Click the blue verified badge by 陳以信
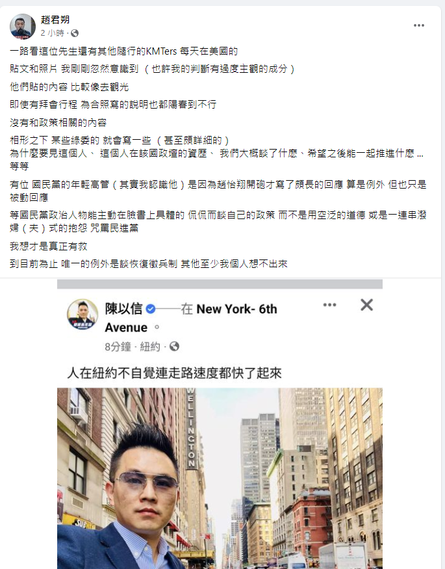The height and width of the screenshot is (569, 445). (151, 309)
